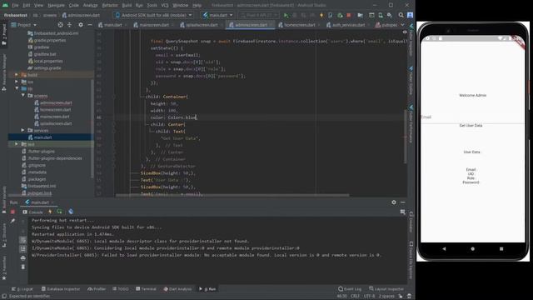Screen dimensions: 533x300
Task: Open the Event Log tool window
Action: pos(350,289)
